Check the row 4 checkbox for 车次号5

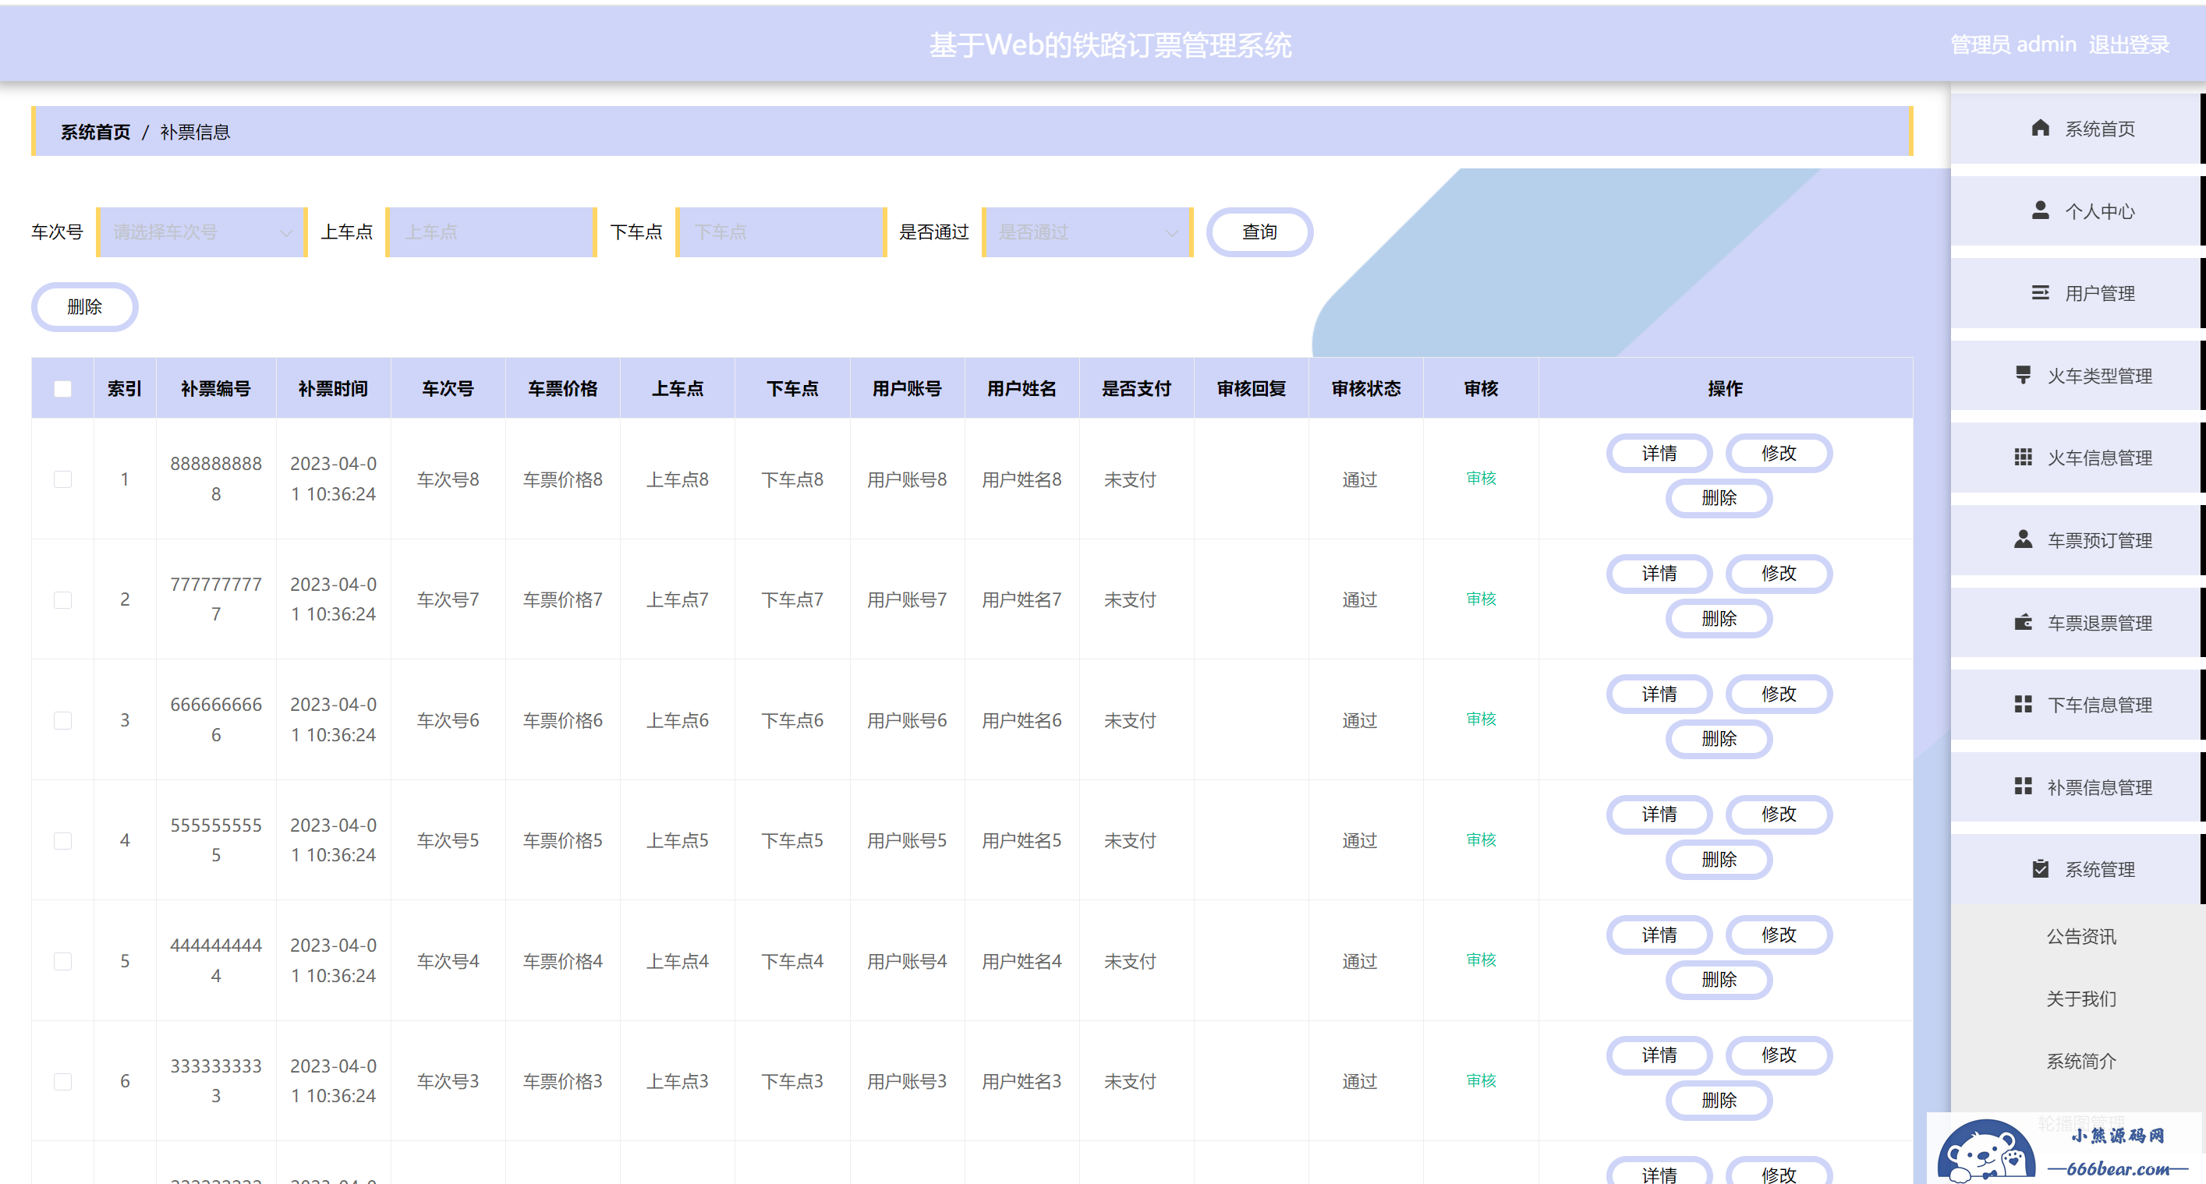tap(62, 841)
